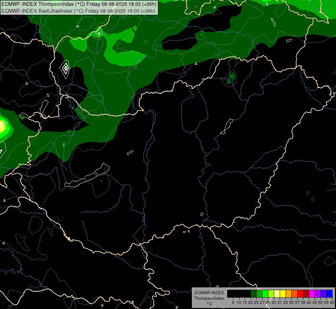Image resolution: width=336 pixels, height=309 pixels.
Task: Click the dark green 20–25 legend swatch
Action: (254, 294)
